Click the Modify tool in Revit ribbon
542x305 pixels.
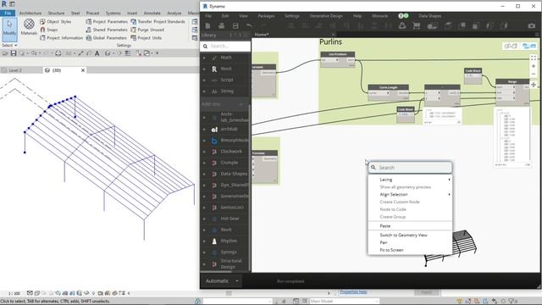9,30
